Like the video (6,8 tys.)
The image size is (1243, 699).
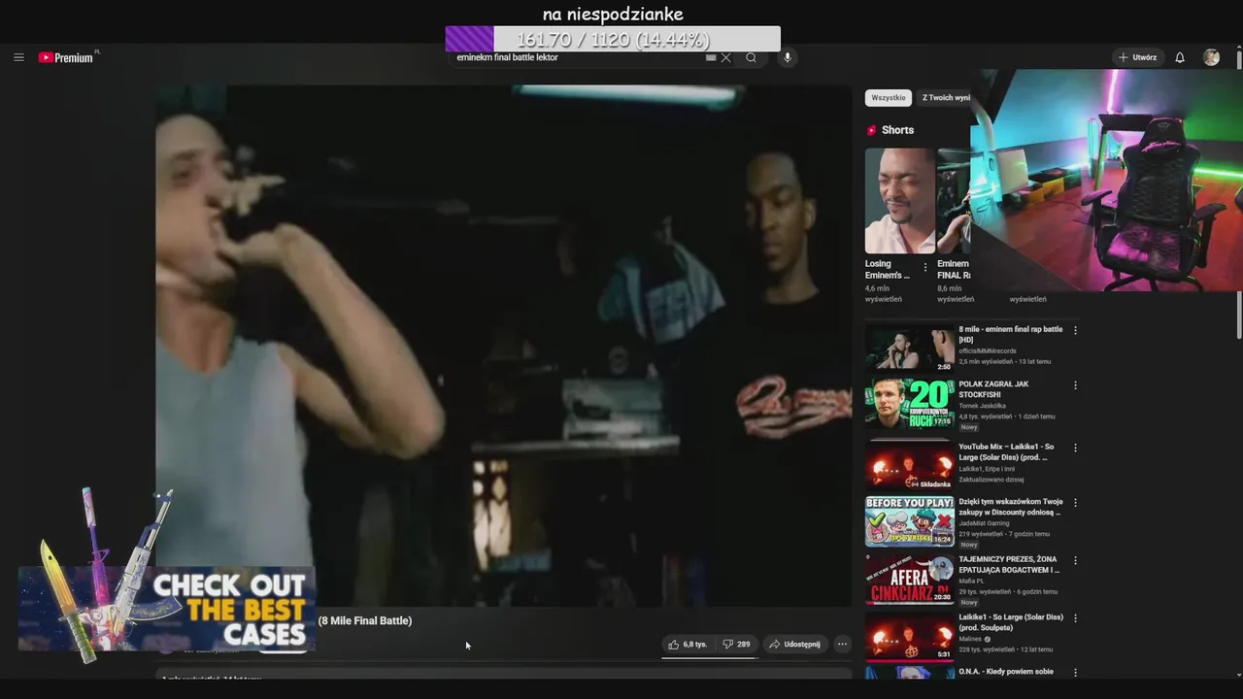[x=688, y=644]
